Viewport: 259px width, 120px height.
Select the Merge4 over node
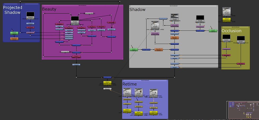click(107, 77)
